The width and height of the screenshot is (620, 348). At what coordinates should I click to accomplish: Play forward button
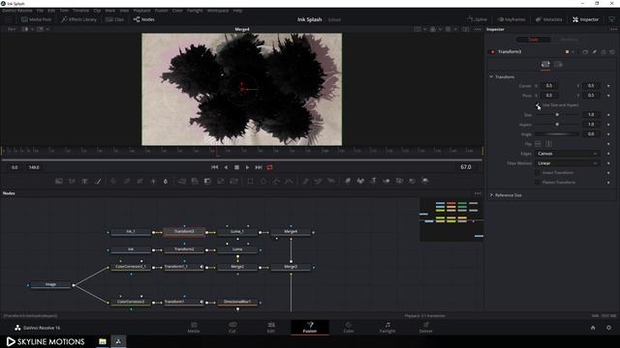pyautogui.click(x=248, y=167)
